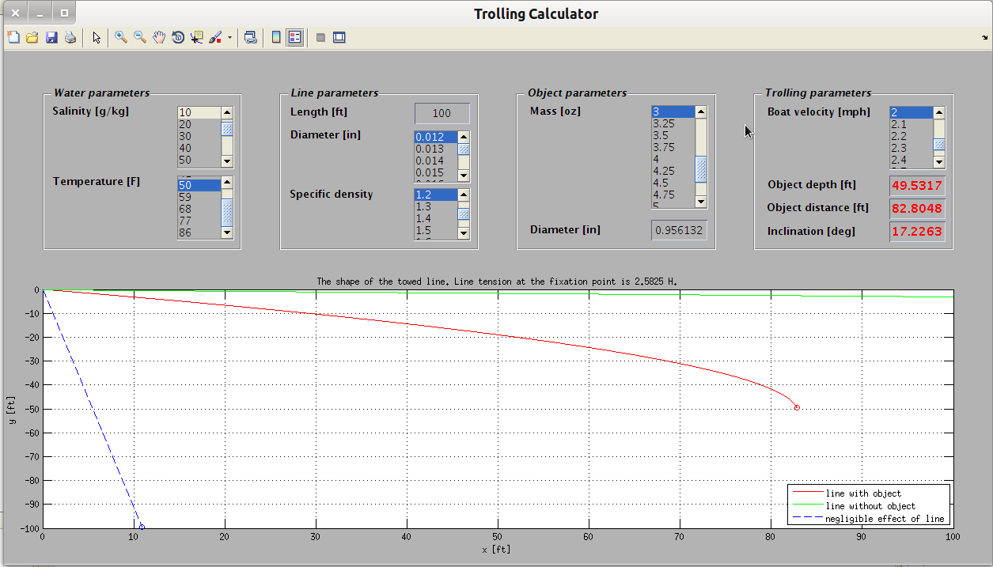Select object mass 4.25 oz
Screen dimensions: 993x567
tap(673, 172)
